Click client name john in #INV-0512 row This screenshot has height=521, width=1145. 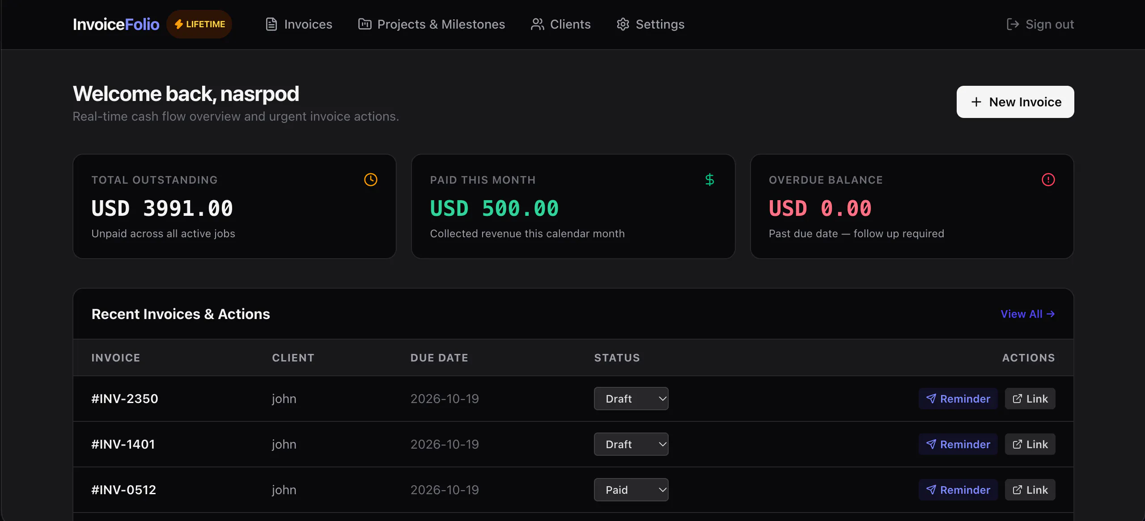click(284, 490)
